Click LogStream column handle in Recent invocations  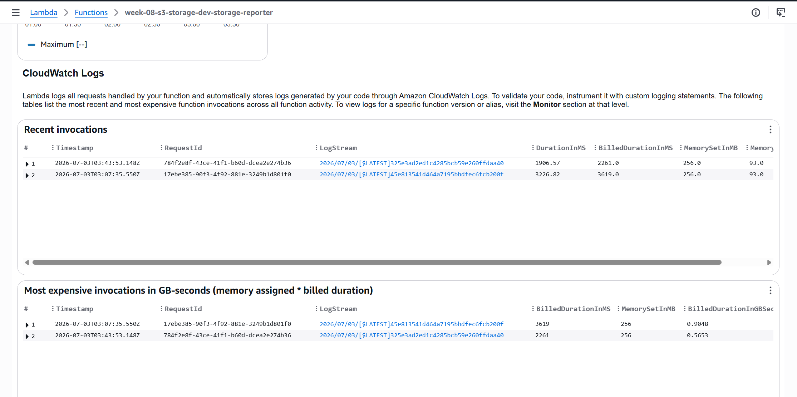pos(316,148)
